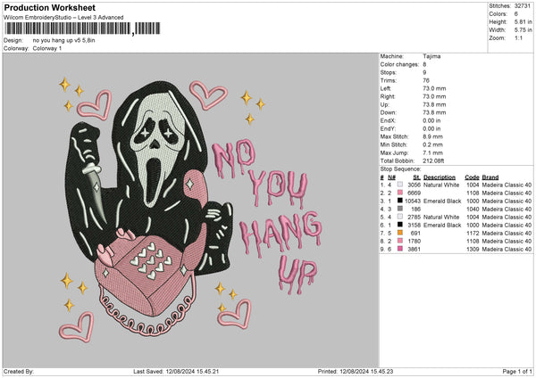Select the orange swatch in stop 7

tap(399, 232)
